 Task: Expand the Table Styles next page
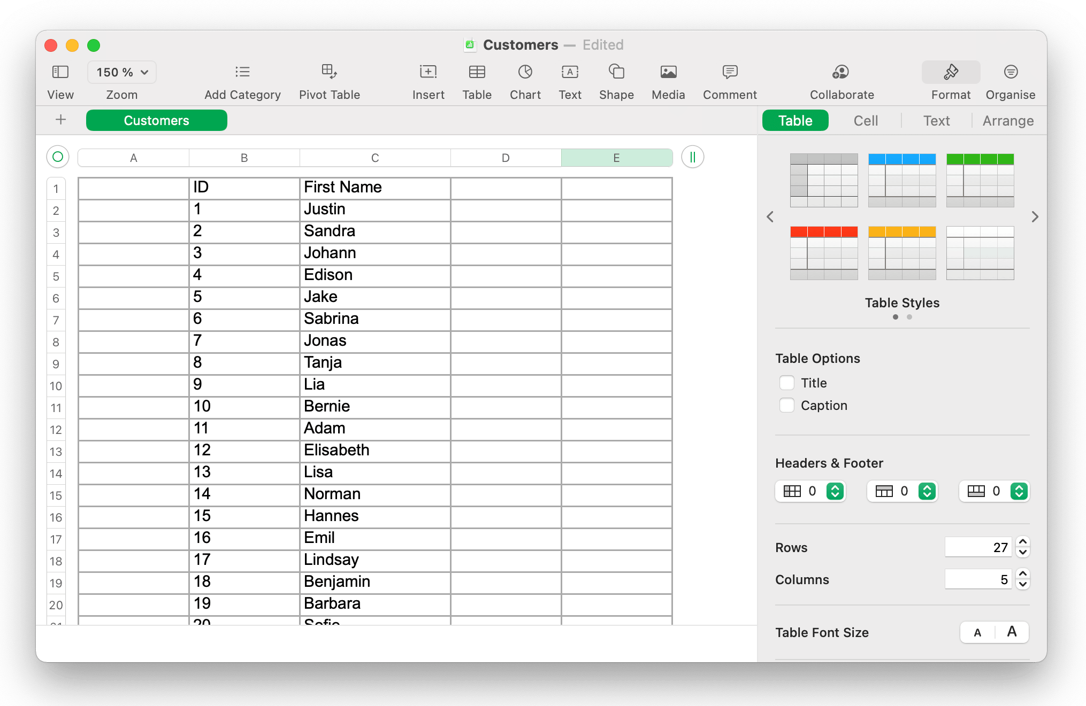[1035, 216]
